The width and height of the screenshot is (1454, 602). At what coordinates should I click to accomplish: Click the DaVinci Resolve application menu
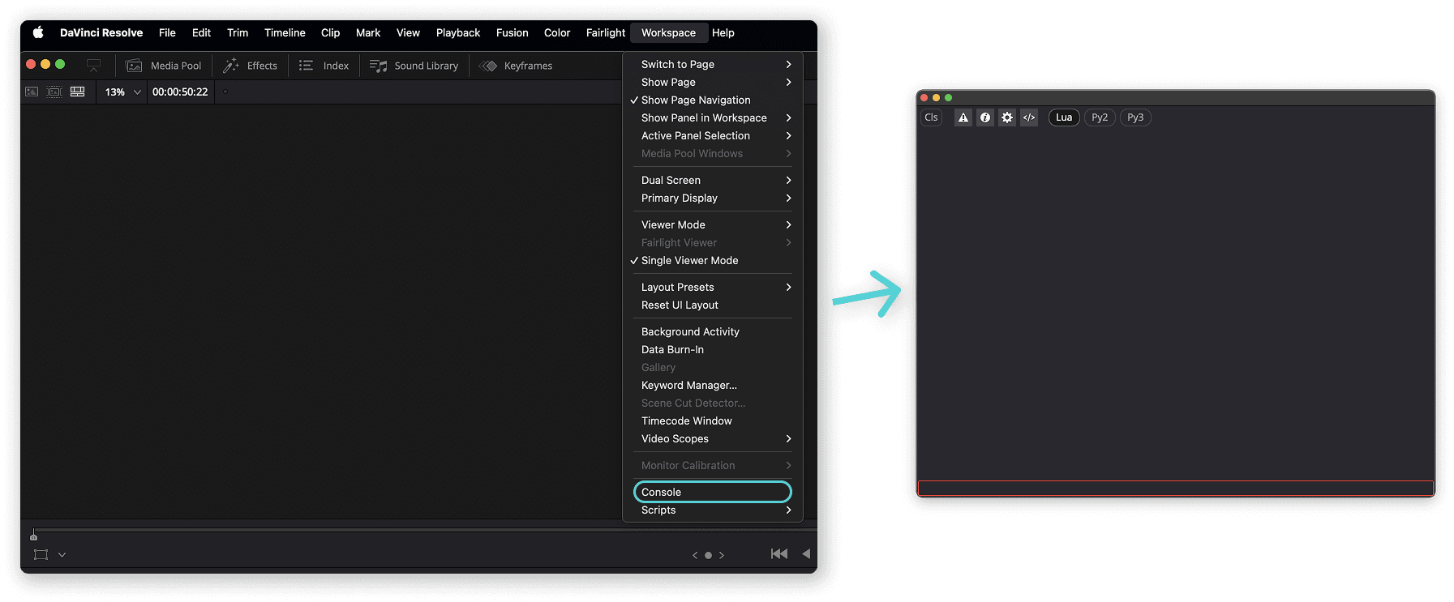click(x=101, y=32)
